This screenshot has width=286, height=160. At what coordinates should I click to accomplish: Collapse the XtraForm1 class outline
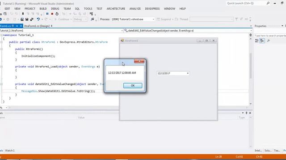1,42
